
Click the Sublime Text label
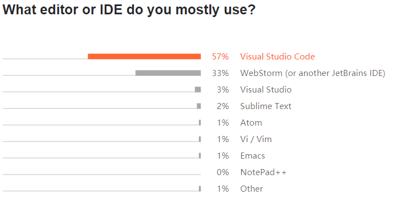click(x=266, y=106)
